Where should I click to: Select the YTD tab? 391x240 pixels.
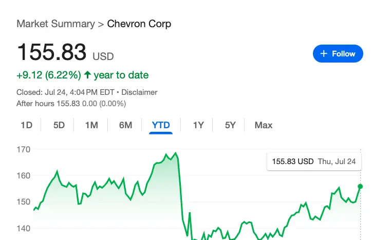pyautogui.click(x=161, y=125)
